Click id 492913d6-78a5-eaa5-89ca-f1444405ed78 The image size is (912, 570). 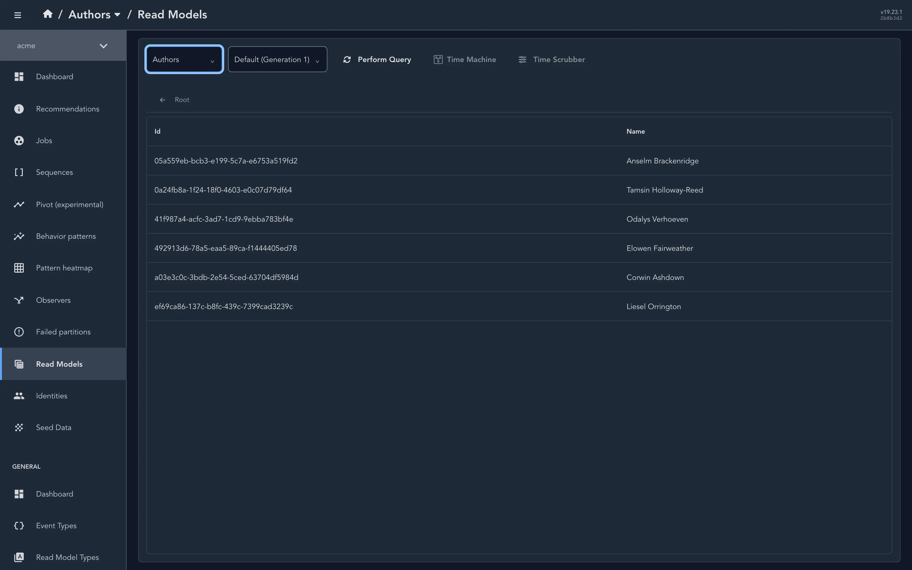point(225,249)
